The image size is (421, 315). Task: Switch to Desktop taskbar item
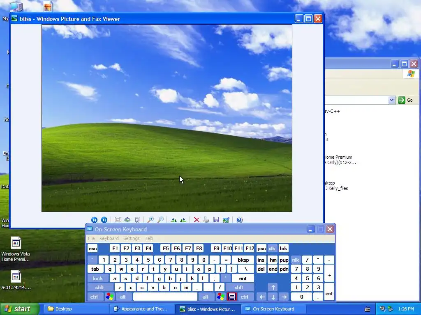(75, 309)
